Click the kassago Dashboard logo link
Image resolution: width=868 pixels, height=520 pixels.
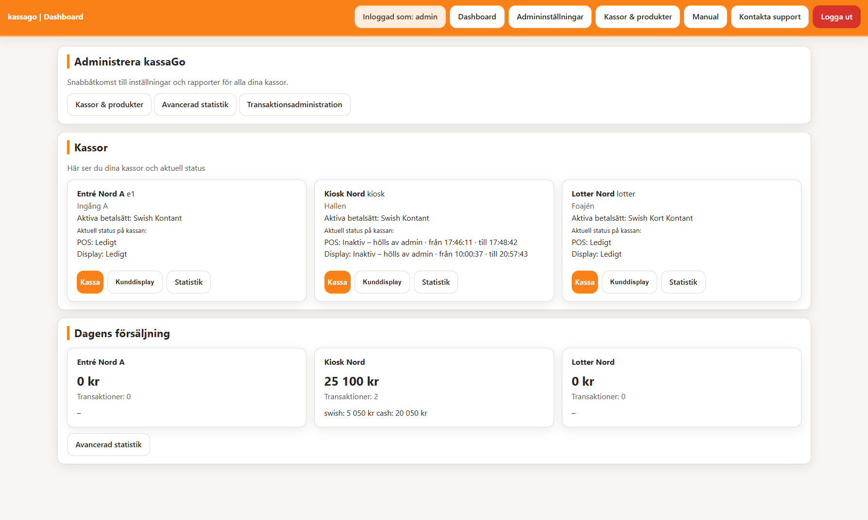(45, 17)
